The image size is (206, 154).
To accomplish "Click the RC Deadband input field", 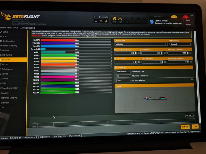I will [126, 62].
